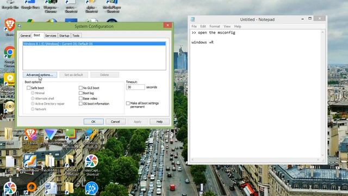348x196 pixels.
Task: Open the Google Docs desktop shortcut
Action: point(30,4)
